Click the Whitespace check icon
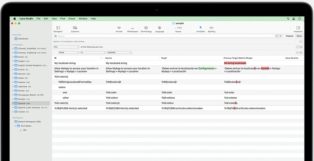The width and height of the screenshot is (314, 161). [132, 28]
